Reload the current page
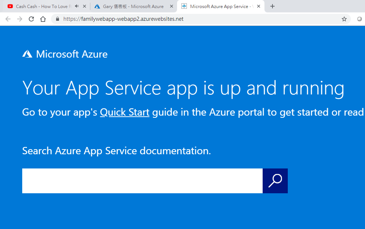This screenshot has height=229, width=365. click(31, 19)
